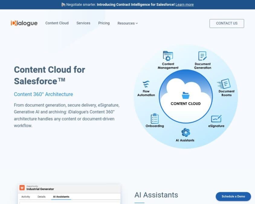Click the orange Opportunity crown icon
This screenshot has height=204, width=255.
coord(22,188)
